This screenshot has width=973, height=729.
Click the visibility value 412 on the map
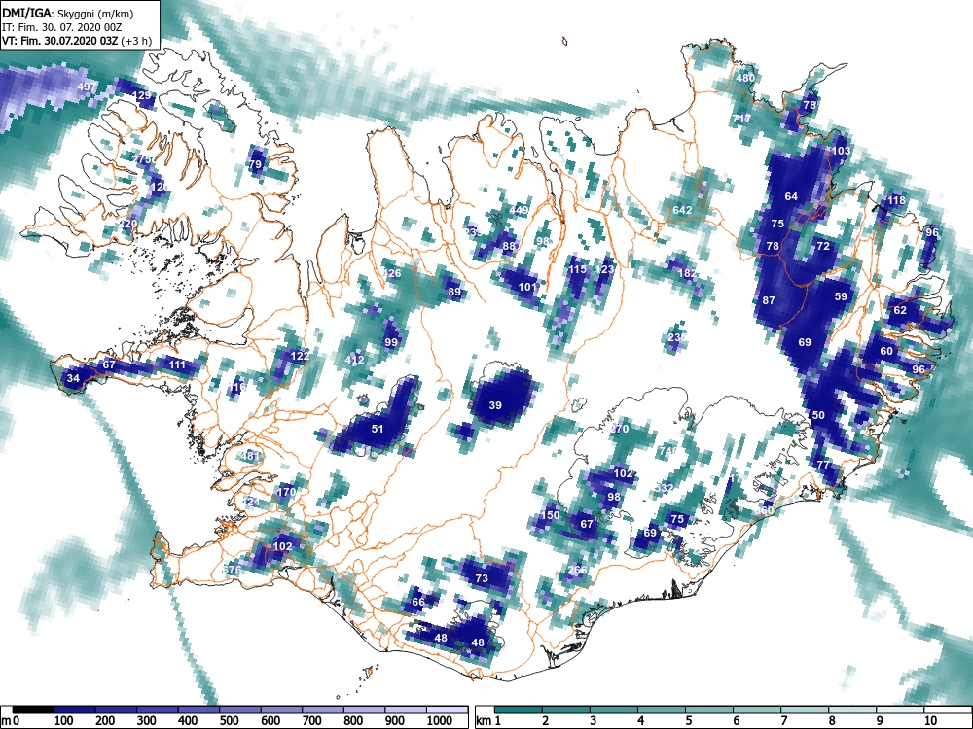coord(354,360)
